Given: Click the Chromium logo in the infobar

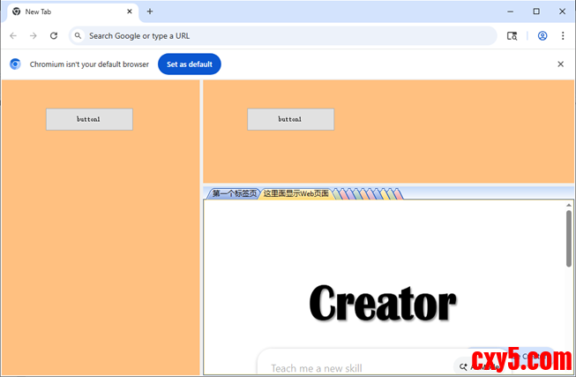Looking at the screenshot, I should pyautogui.click(x=15, y=64).
